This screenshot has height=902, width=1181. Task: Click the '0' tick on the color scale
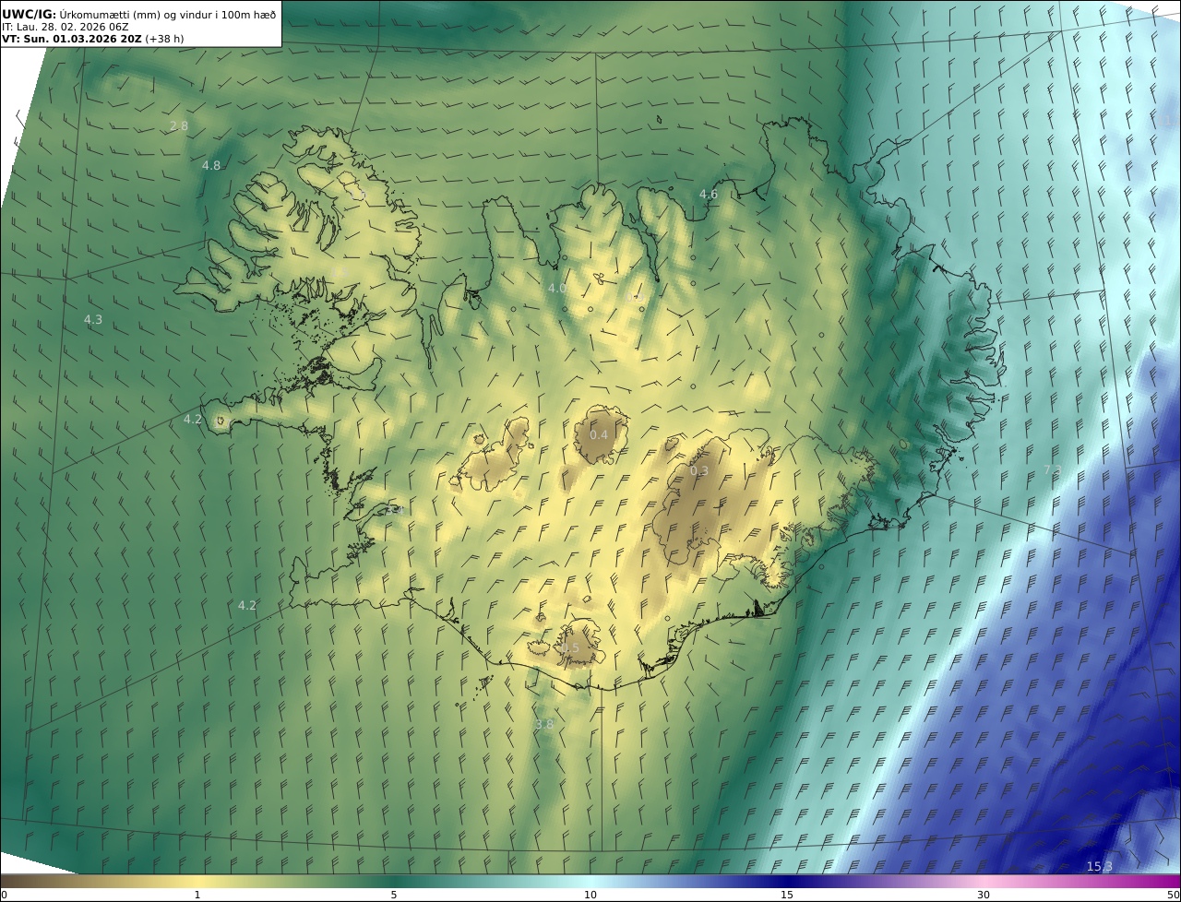(4, 895)
